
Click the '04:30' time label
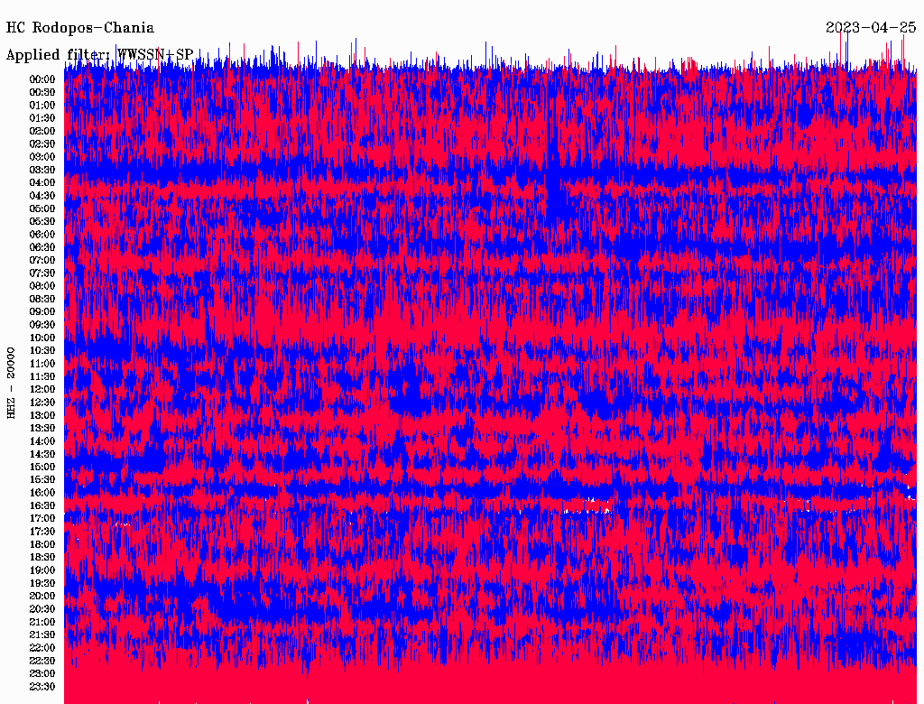pyautogui.click(x=42, y=195)
